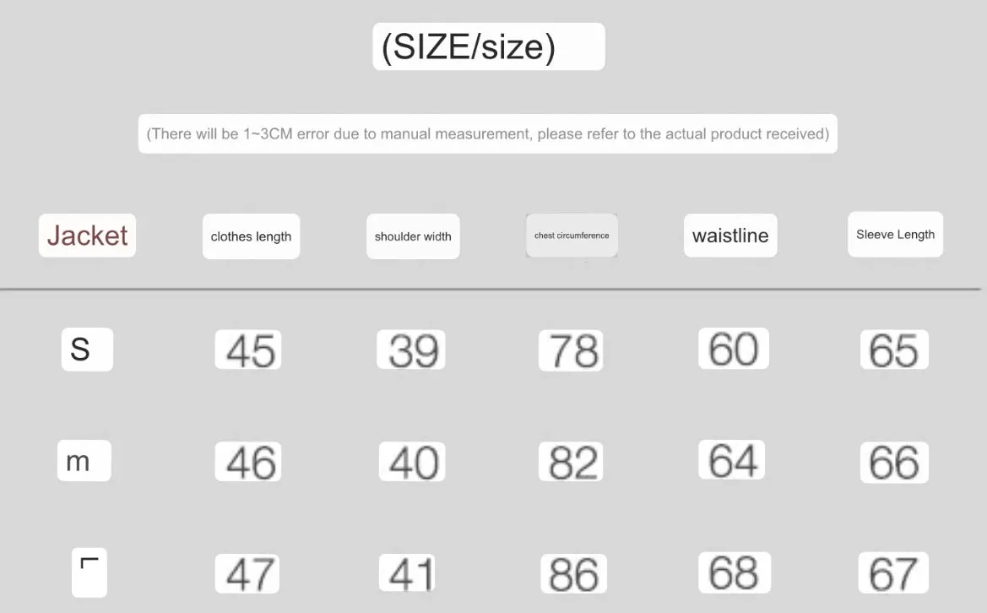
Task: Select the Jacket header label
Action: 87,236
